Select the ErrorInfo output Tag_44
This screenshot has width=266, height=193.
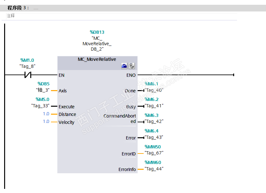(154, 169)
